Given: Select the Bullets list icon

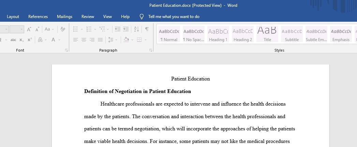Looking at the screenshot, I should coord(76,29).
